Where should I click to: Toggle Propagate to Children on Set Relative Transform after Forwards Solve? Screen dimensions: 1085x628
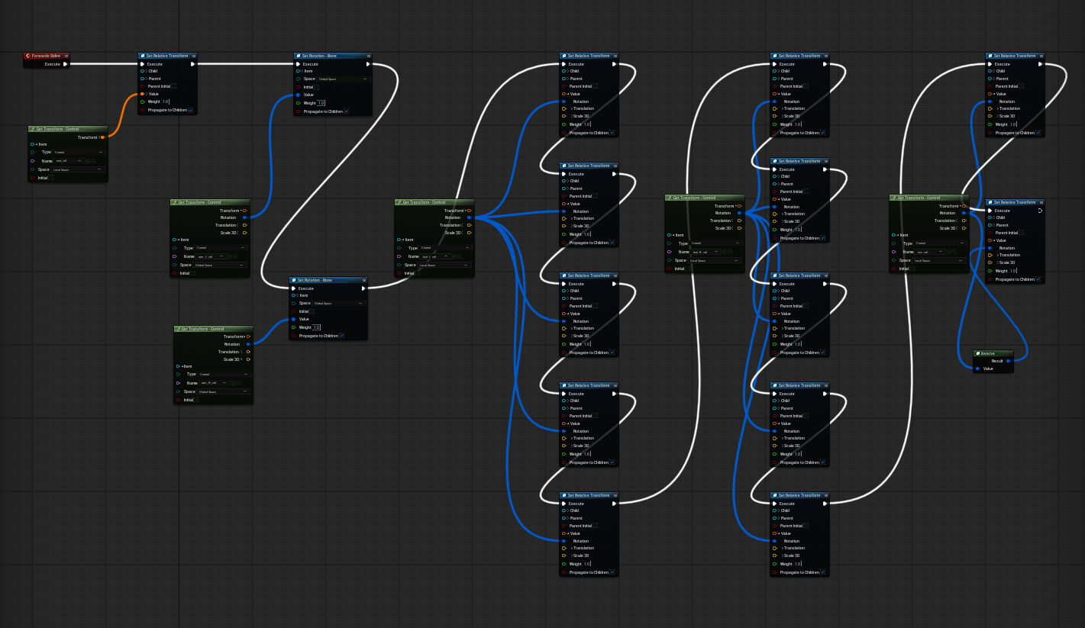click(191, 110)
